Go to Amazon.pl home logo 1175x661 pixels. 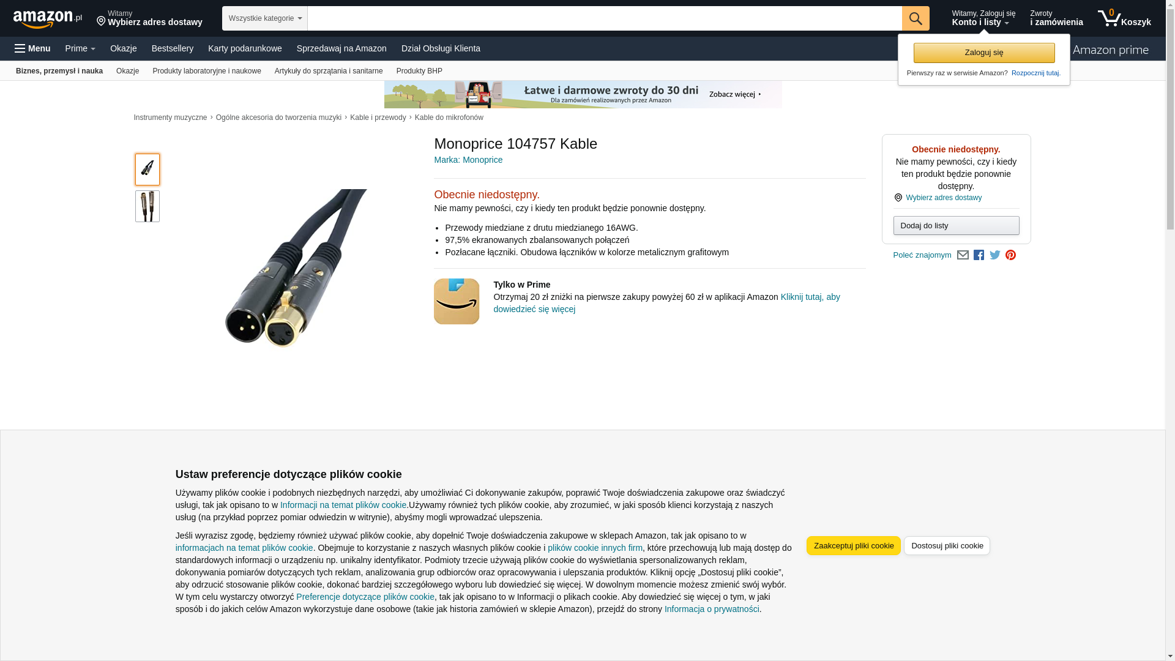click(x=48, y=18)
